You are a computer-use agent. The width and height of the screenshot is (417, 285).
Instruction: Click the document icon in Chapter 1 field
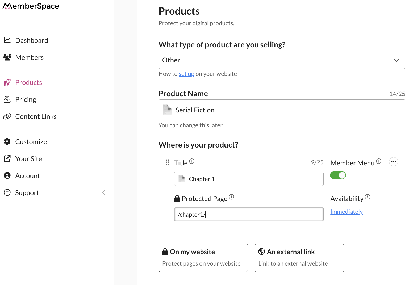[x=182, y=179]
